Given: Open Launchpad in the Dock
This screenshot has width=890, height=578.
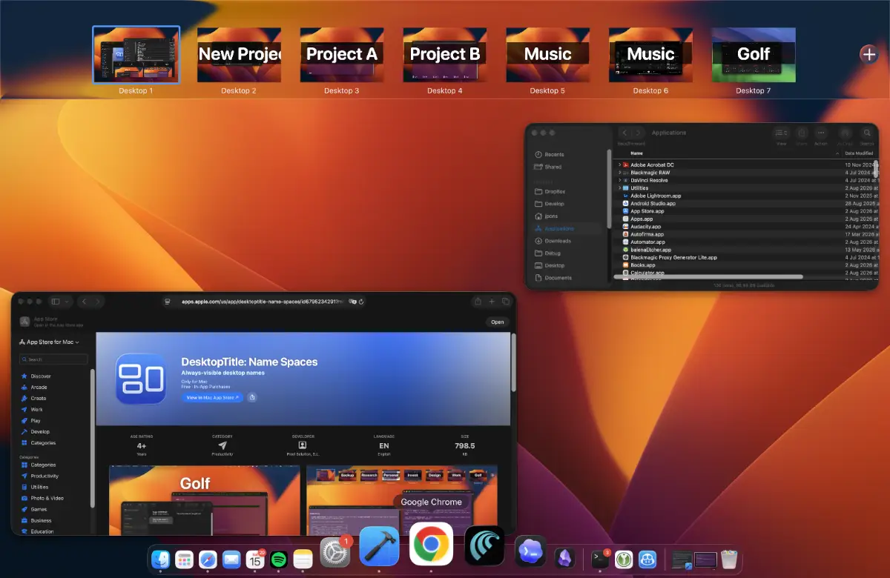Looking at the screenshot, I should tap(184, 559).
